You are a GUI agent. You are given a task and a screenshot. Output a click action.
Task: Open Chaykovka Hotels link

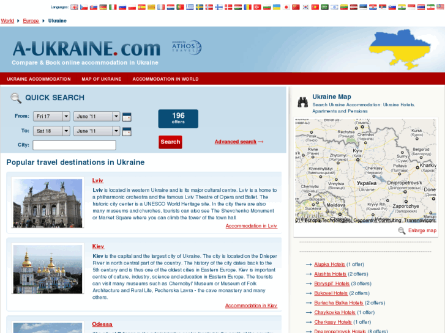[x=335, y=313]
